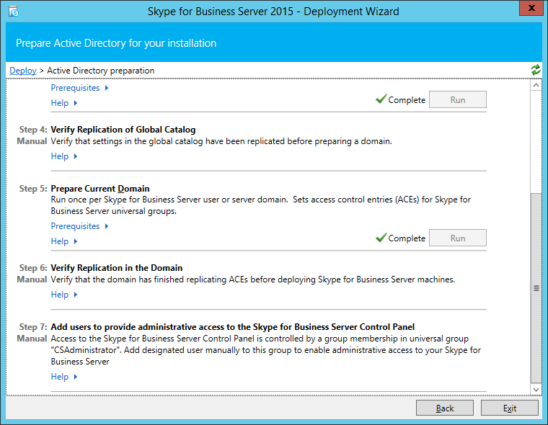This screenshot has width=548, height=425.
Task: Expand Help arrow above Step 4
Action: (x=76, y=103)
